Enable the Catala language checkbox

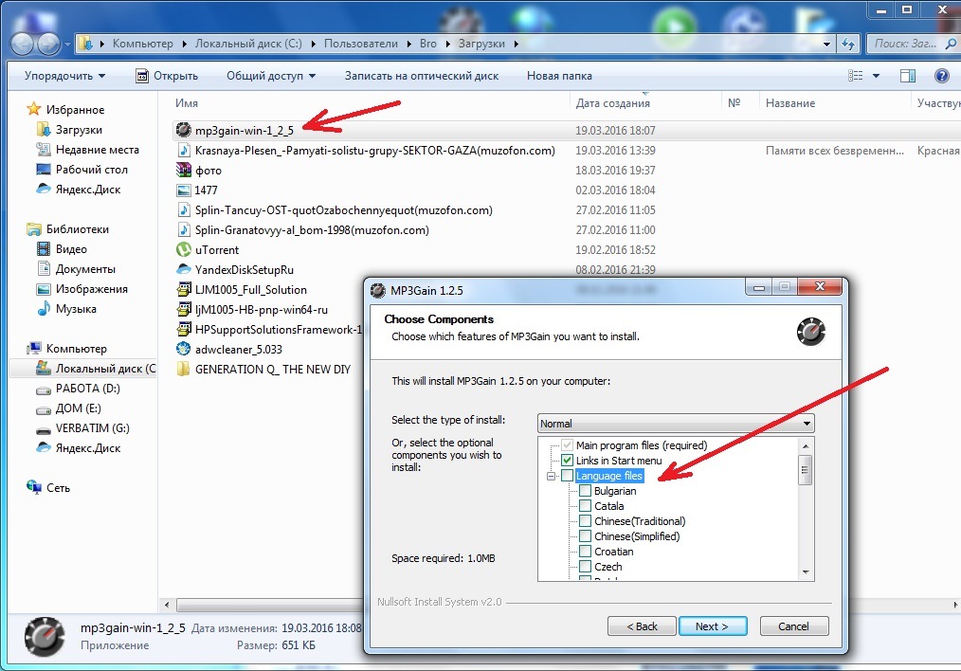click(x=586, y=506)
